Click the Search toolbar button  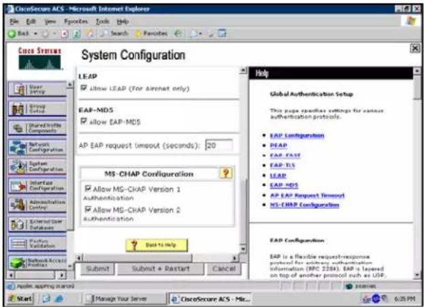coord(114,33)
